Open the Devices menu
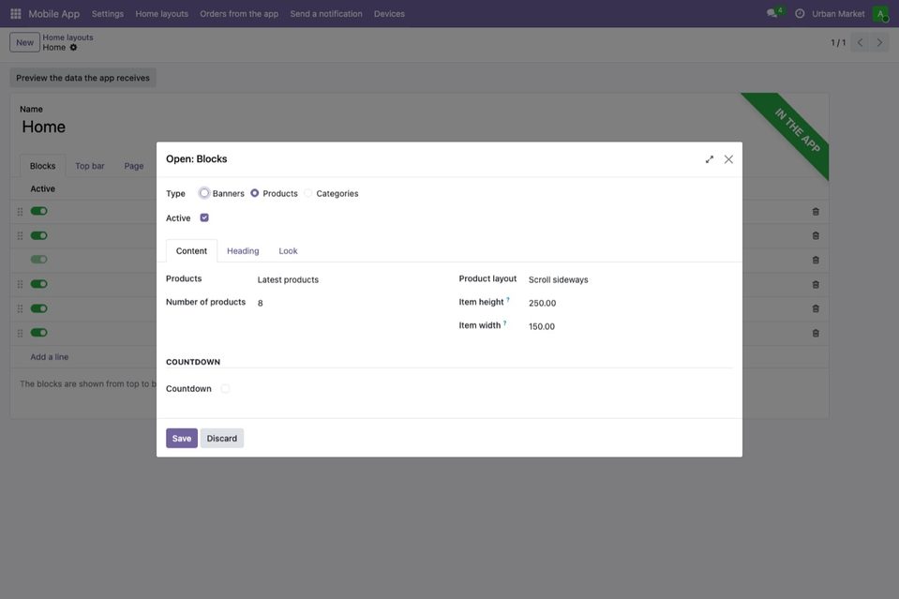 point(389,14)
